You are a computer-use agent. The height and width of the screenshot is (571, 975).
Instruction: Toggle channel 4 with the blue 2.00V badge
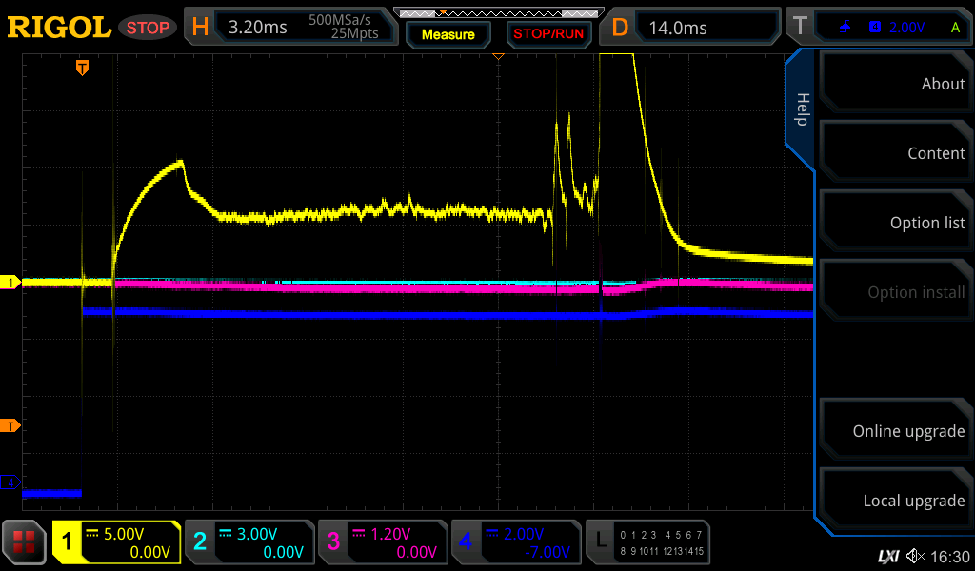click(x=515, y=542)
